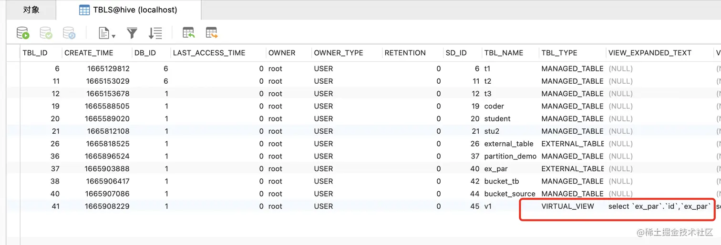Select the TBLS@hive (localhost) tab

click(x=128, y=10)
